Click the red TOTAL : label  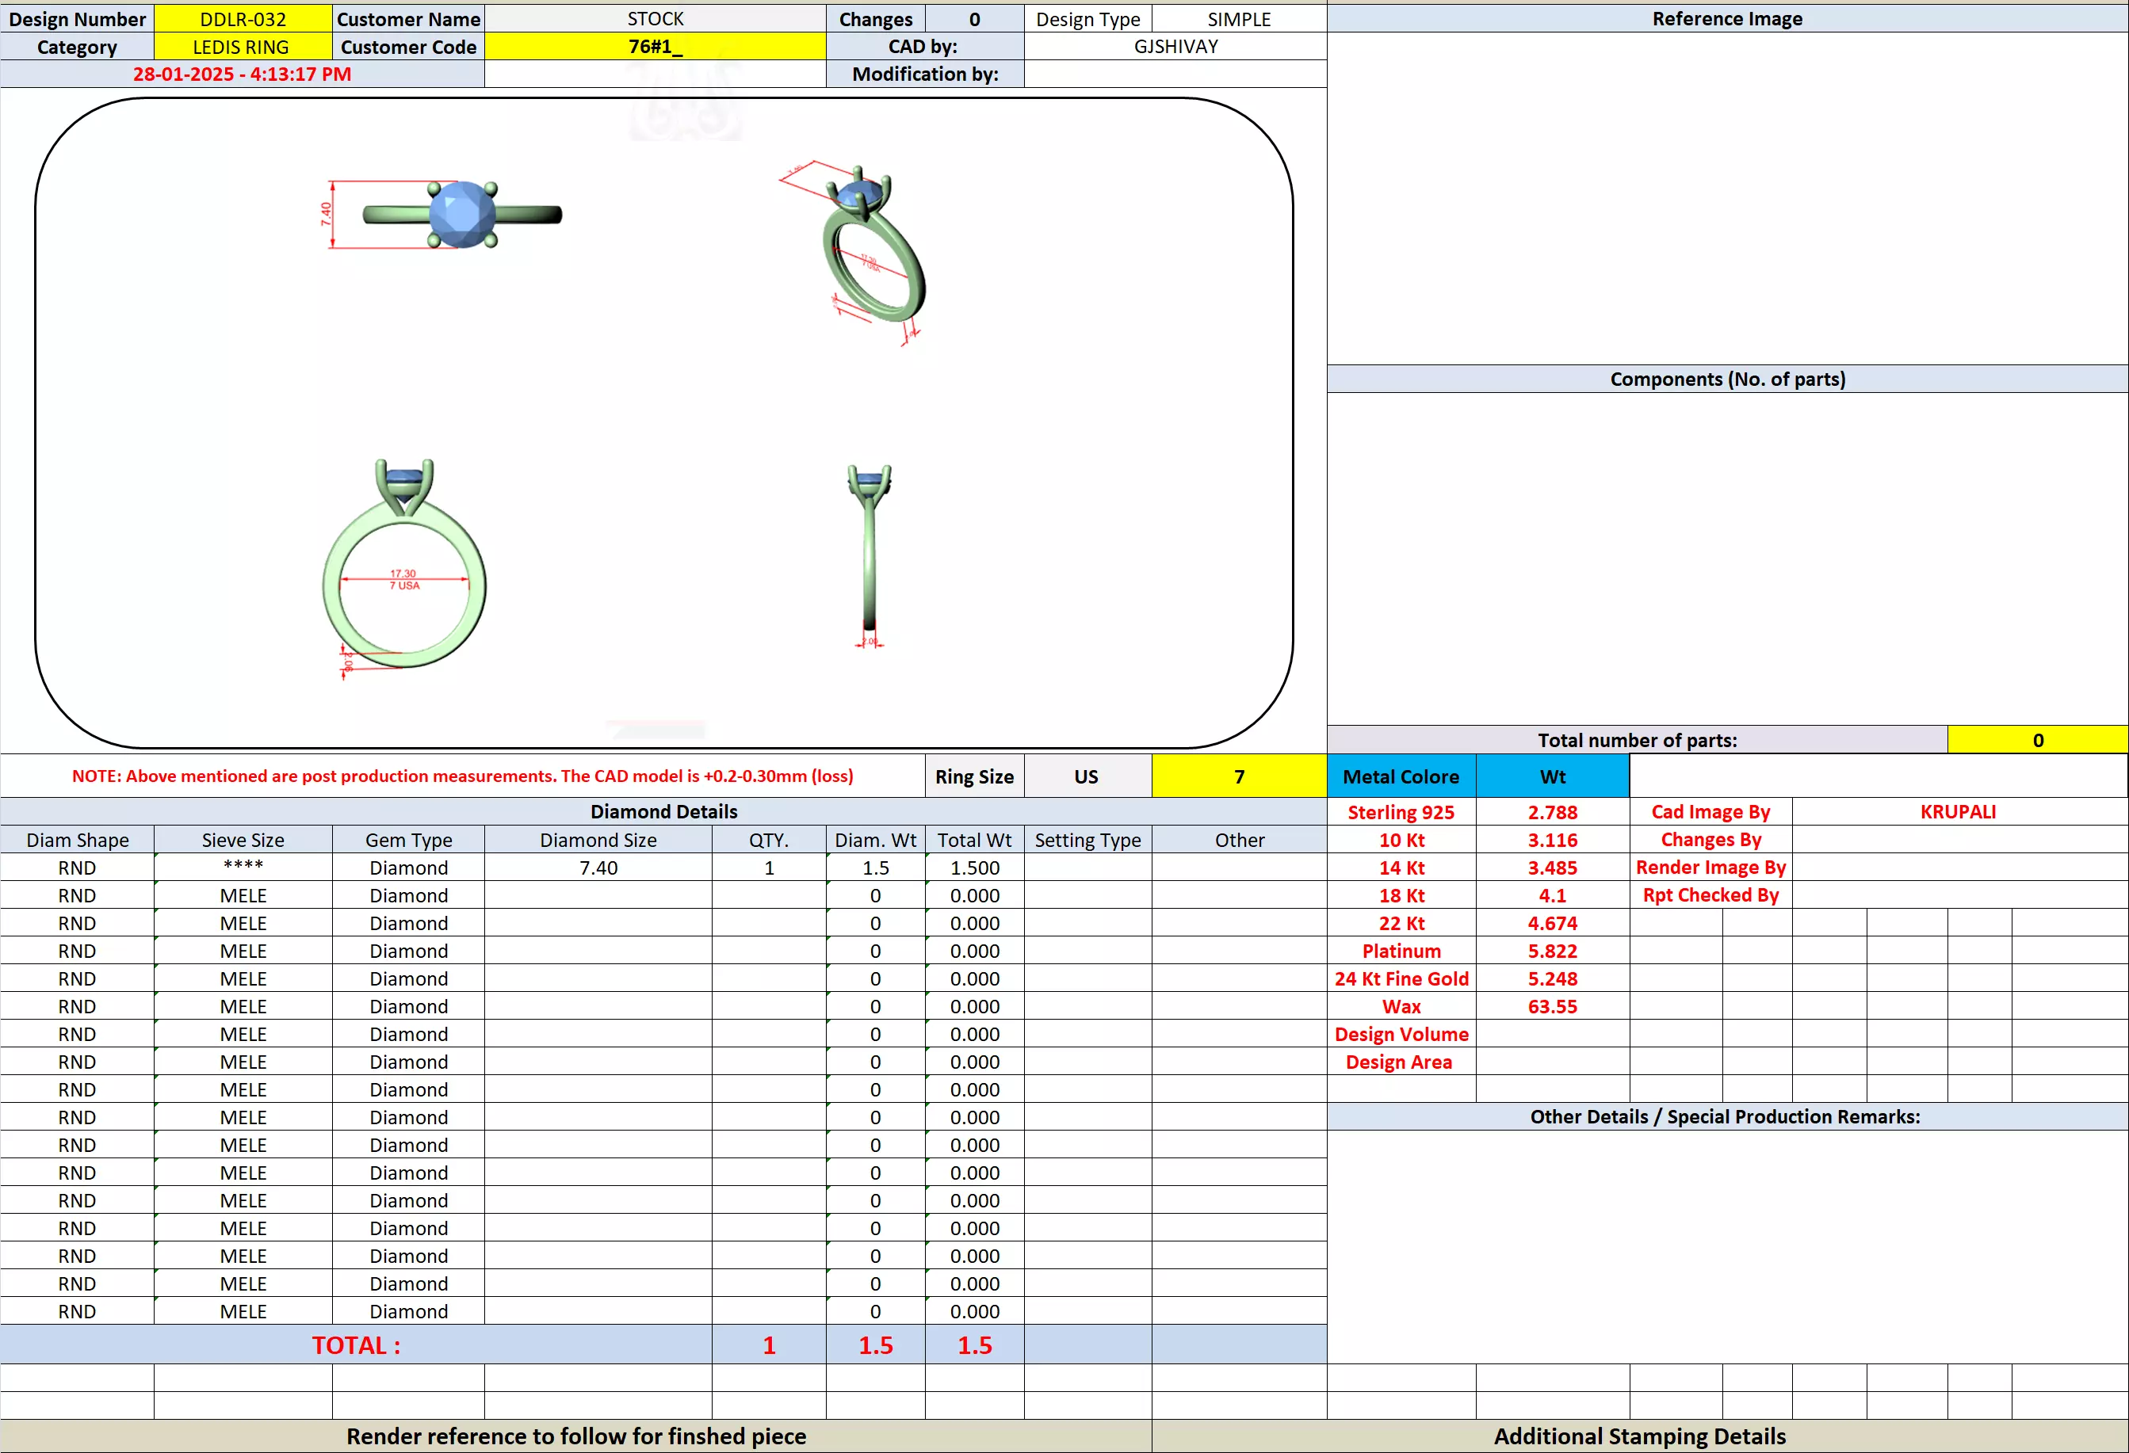click(x=355, y=1345)
